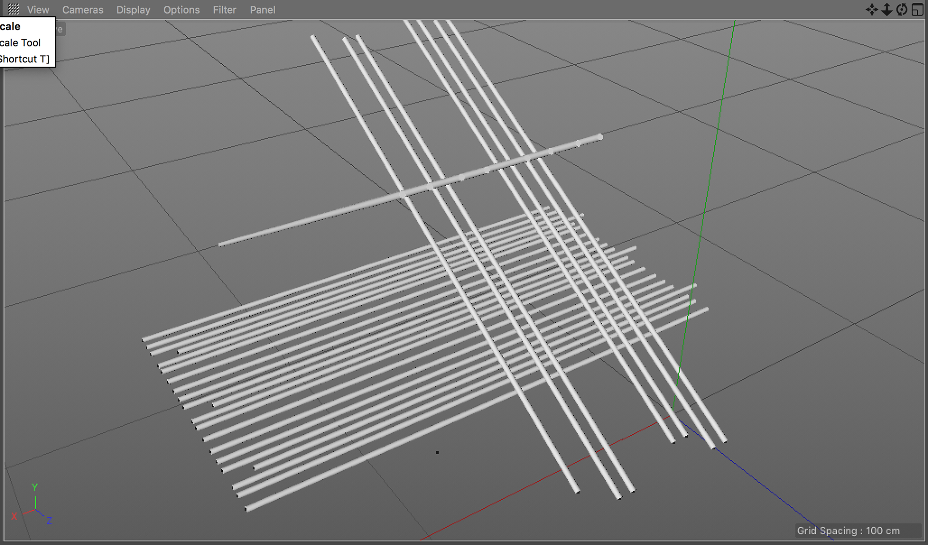This screenshot has width=928, height=545.
Task: Open the Options menu
Action: pyautogui.click(x=181, y=10)
